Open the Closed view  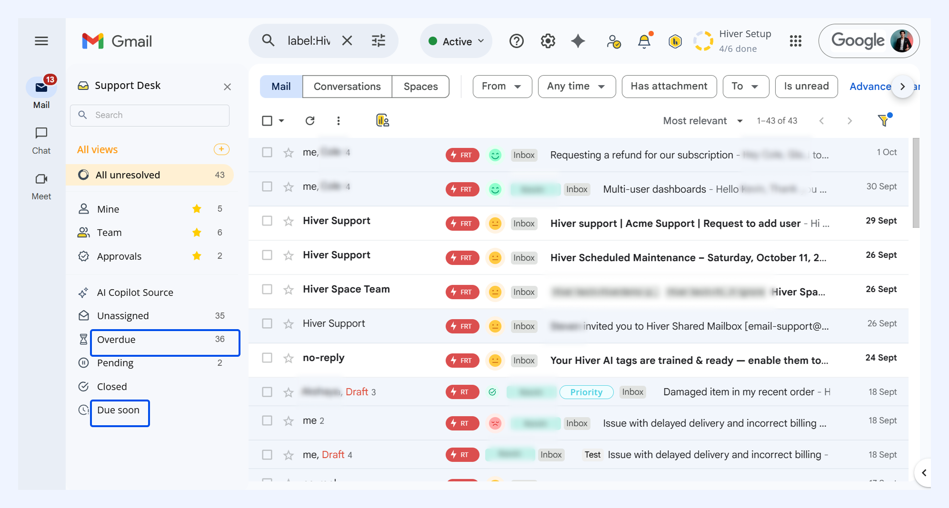(x=150, y=387)
